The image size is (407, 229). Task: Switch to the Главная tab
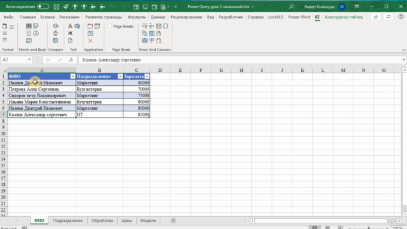point(28,17)
